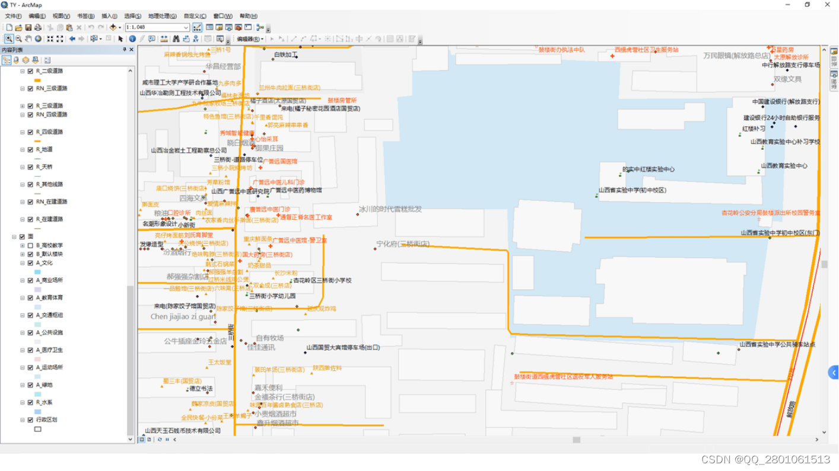Choose the Select Elements arrow tool
The image size is (839, 471).
120,39
